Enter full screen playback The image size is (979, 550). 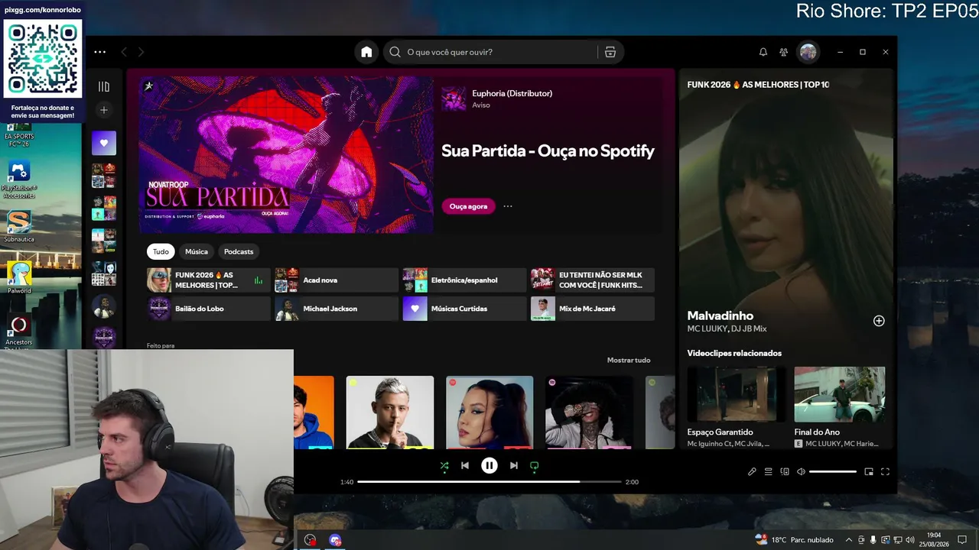pyautogui.click(x=885, y=472)
